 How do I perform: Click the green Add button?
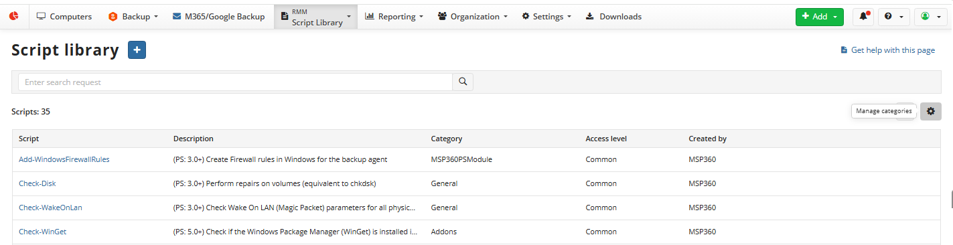coord(819,17)
